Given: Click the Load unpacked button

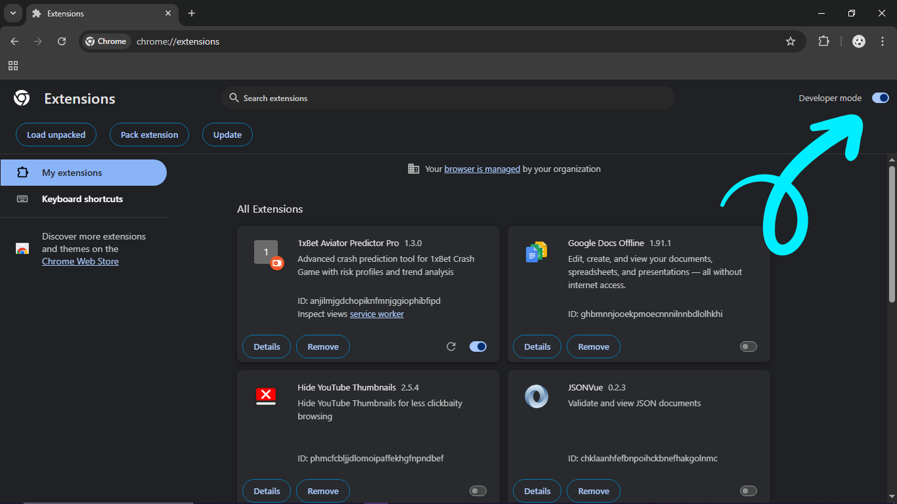Looking at the screenshot, I should [56, 135].
